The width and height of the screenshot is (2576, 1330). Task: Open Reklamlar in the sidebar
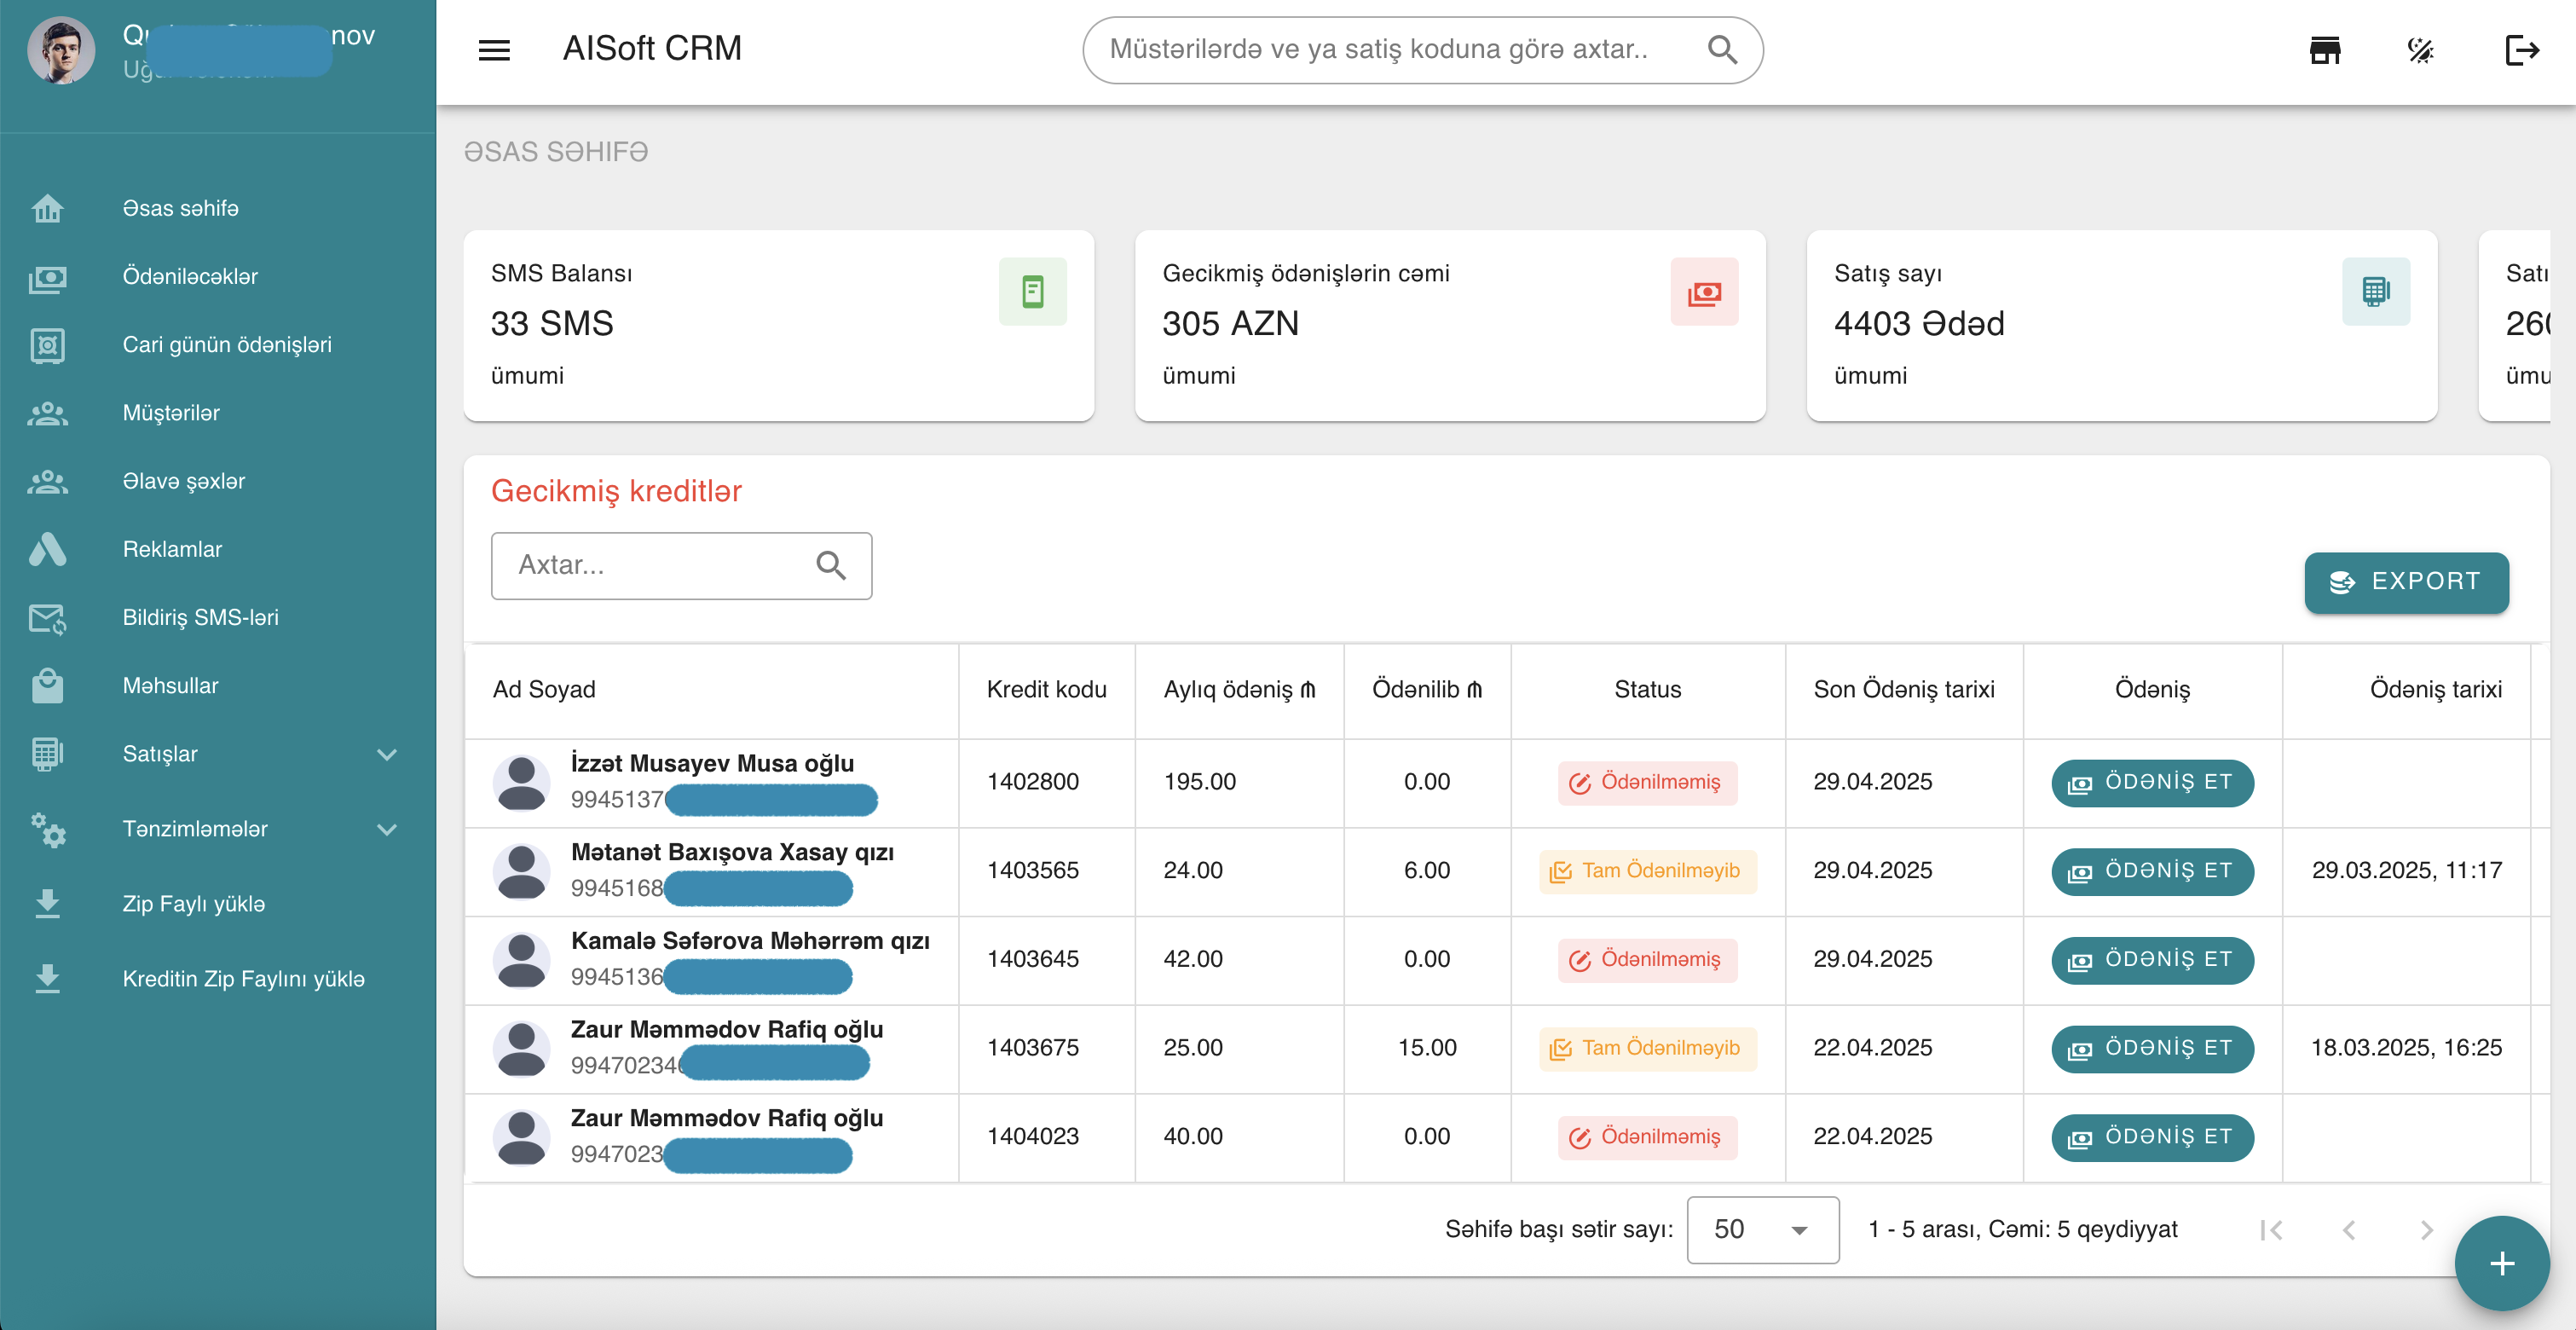point(218,549)
